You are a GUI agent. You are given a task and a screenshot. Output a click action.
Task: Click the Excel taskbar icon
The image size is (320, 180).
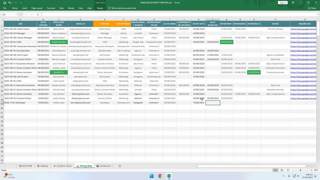(x=169, y=176)
